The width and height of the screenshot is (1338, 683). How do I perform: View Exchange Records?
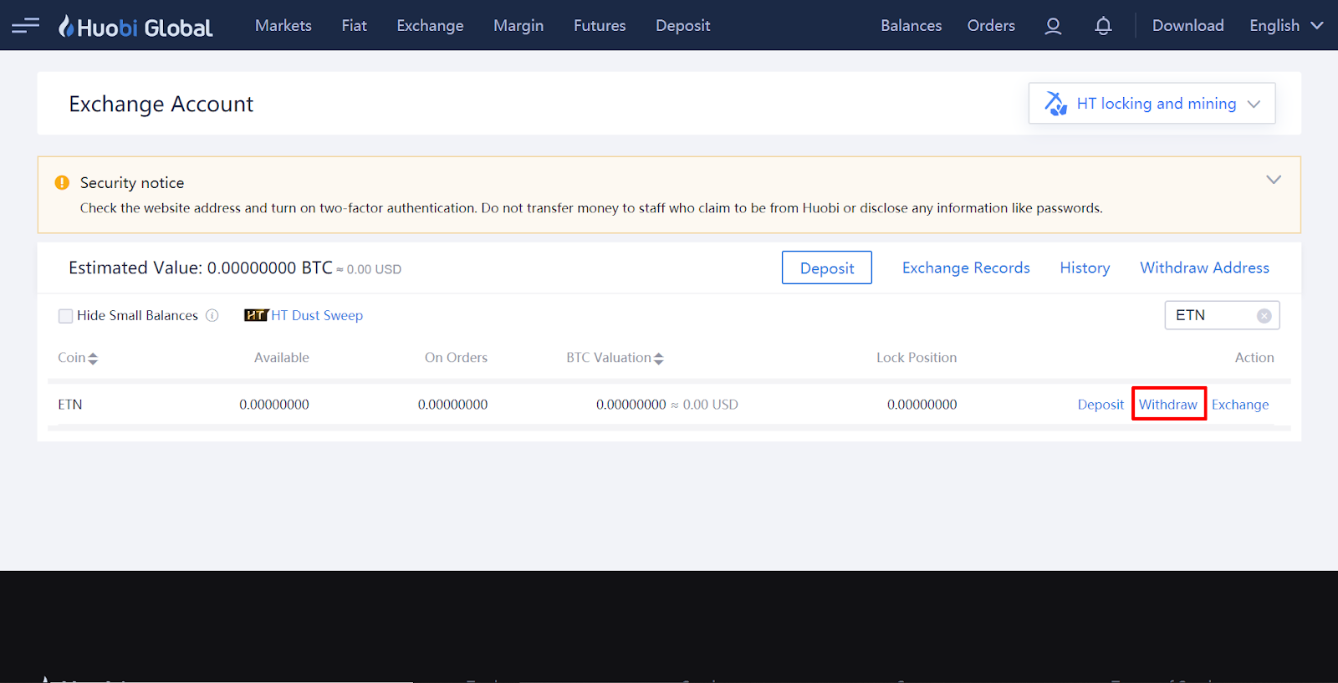(966, 268)
